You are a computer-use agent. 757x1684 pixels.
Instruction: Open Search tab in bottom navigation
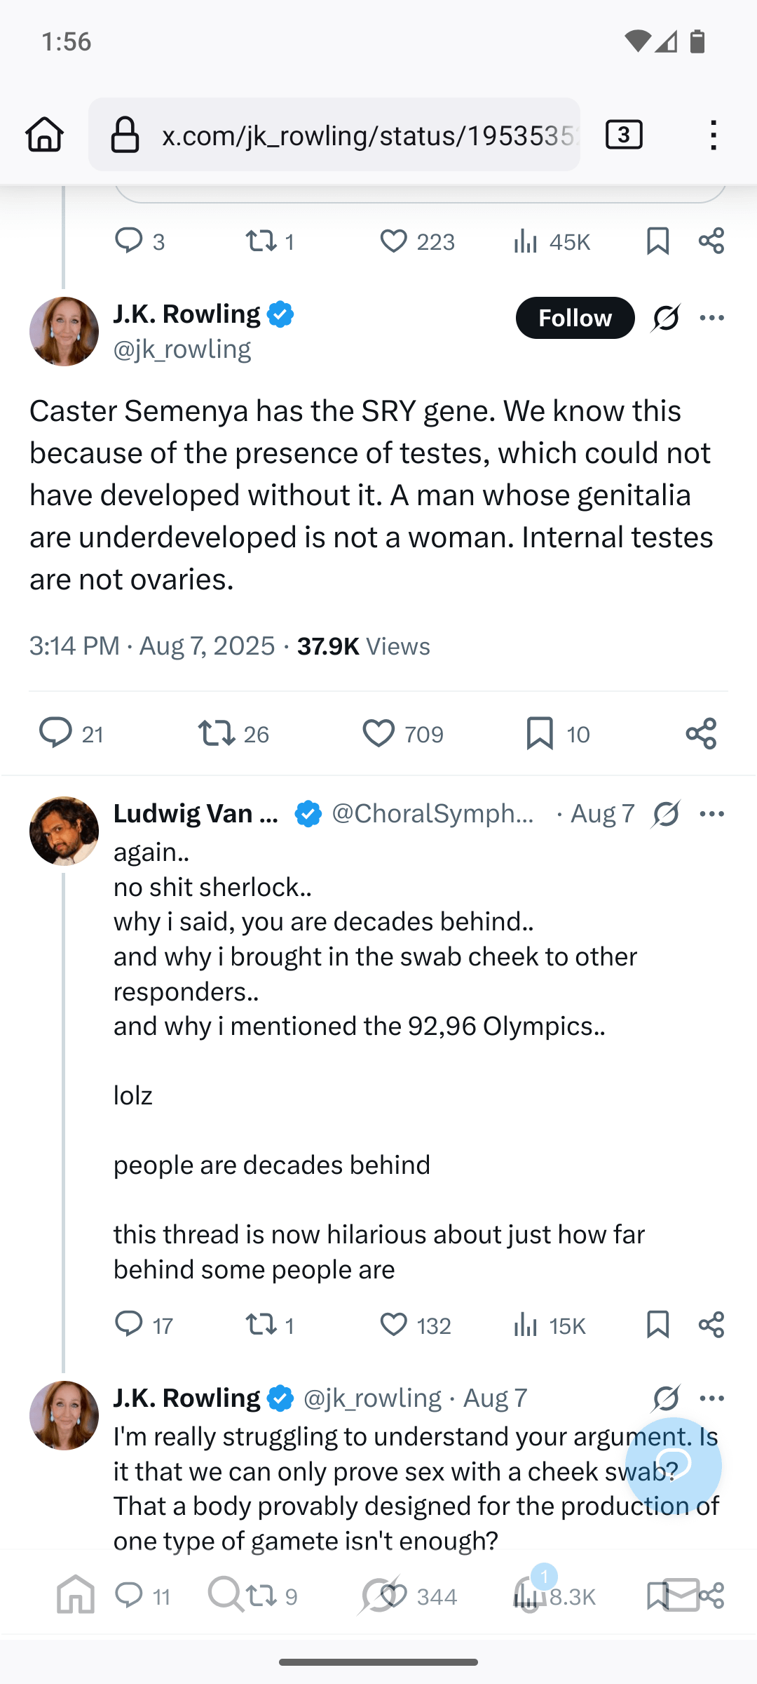coord(226,1594)
